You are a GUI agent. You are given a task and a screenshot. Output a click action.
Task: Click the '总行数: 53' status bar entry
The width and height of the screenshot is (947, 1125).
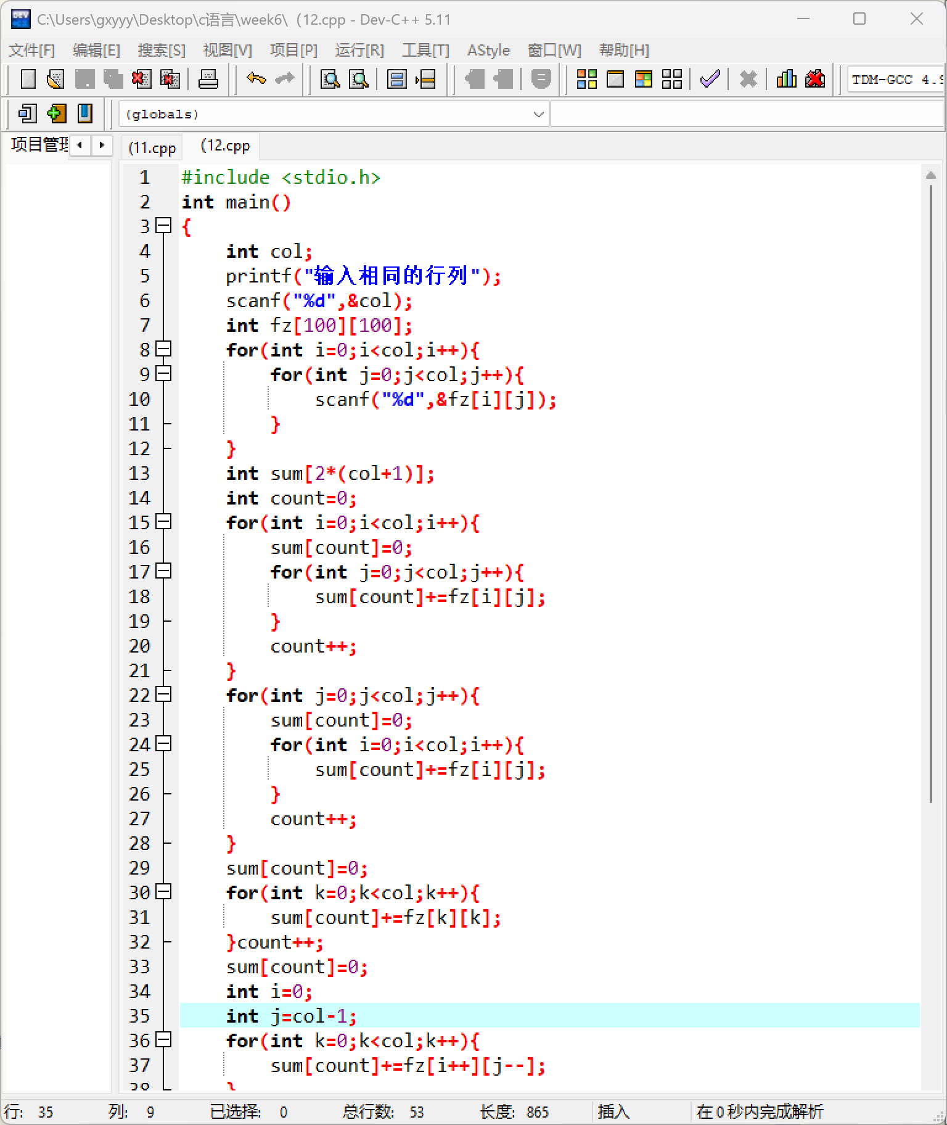pos(383,1111)
